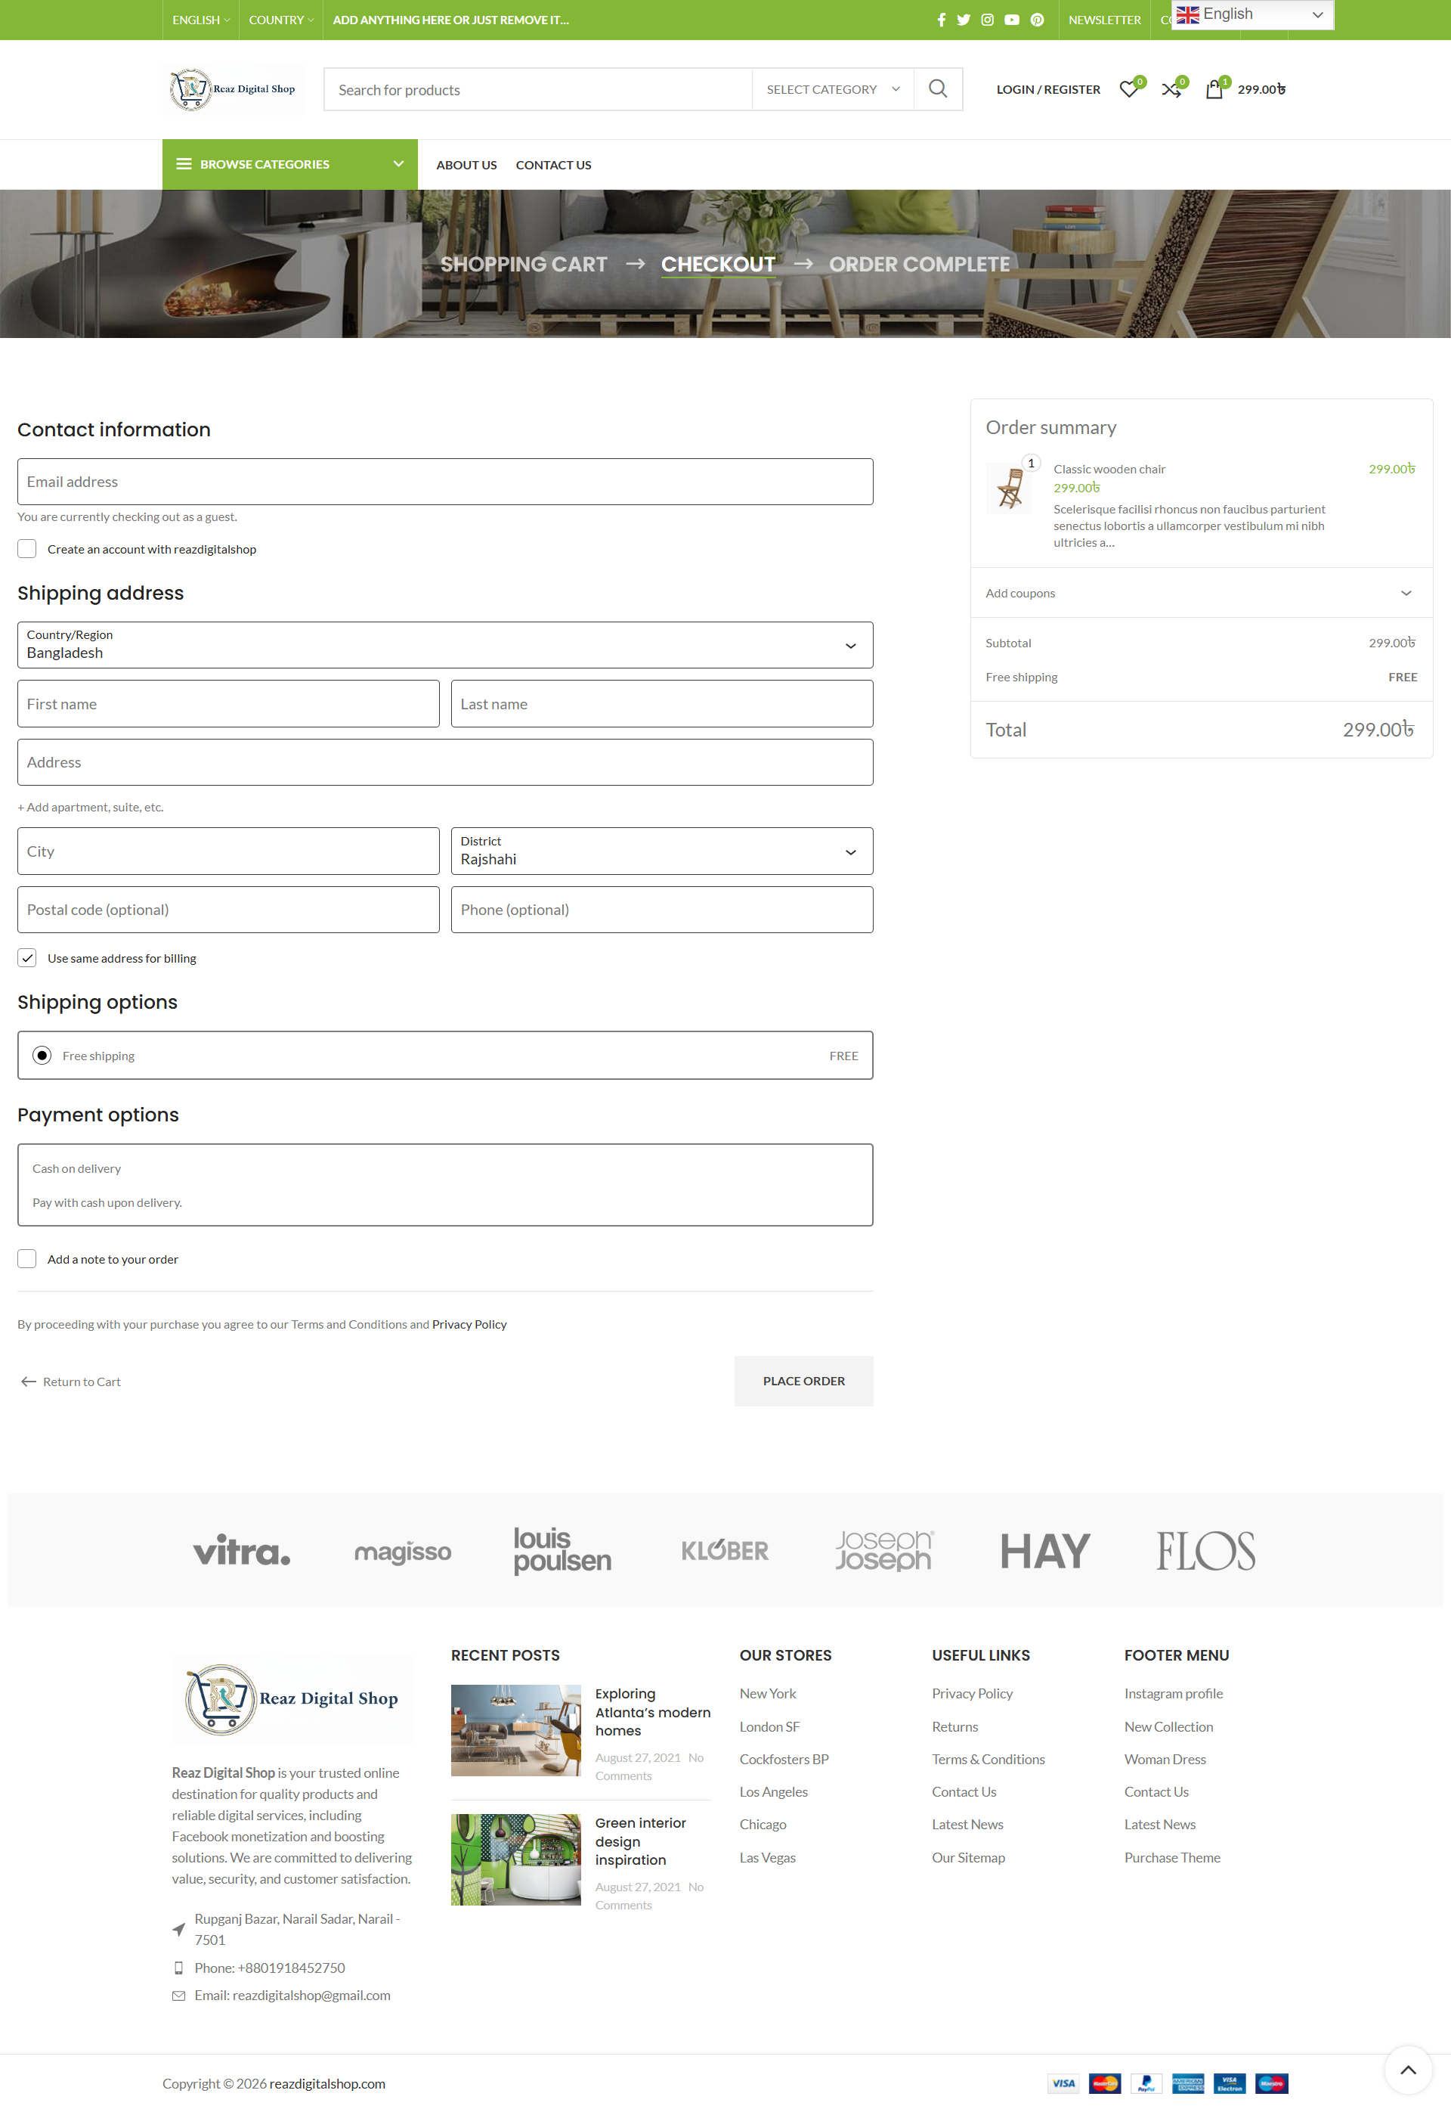
Task: Open the Country/Region dropdown
Action: (444, 645)
